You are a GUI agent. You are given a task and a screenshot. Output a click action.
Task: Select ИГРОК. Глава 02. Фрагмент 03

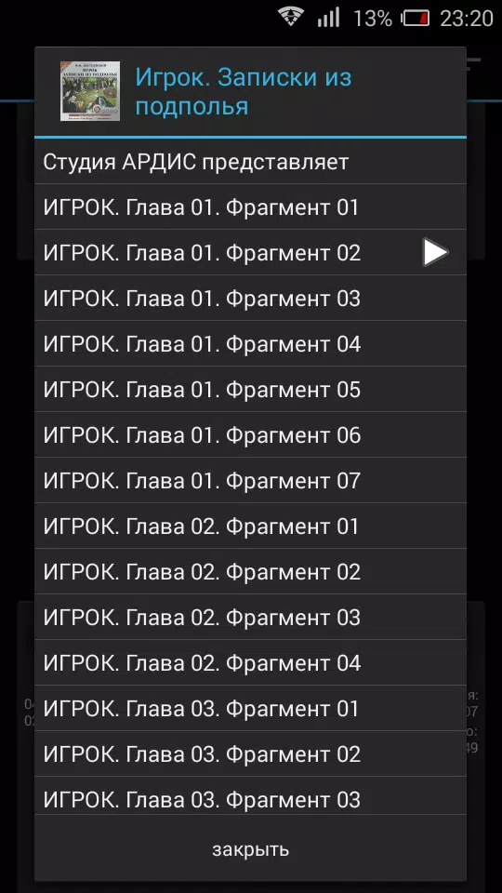point(250,618)
